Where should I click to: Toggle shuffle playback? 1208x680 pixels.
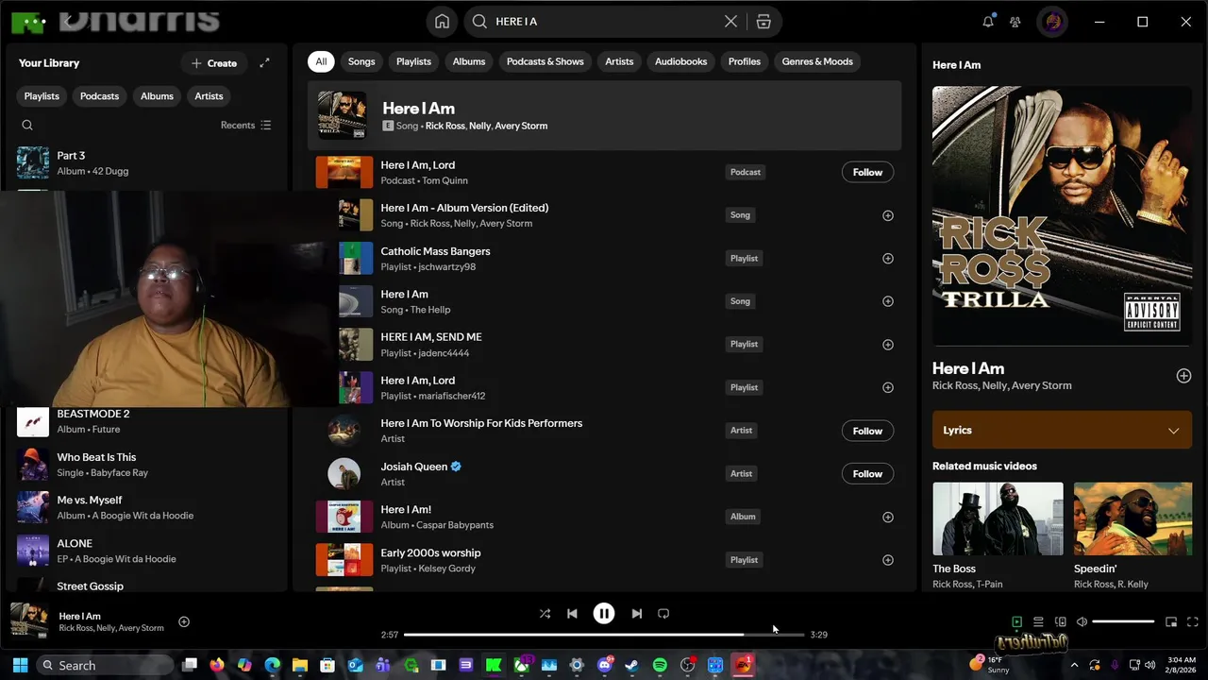point(545,613)
